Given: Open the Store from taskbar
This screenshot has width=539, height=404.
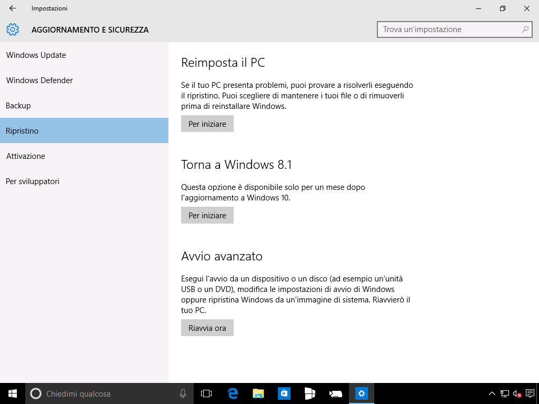Looking at the screenshot, I should coord(284,393).
